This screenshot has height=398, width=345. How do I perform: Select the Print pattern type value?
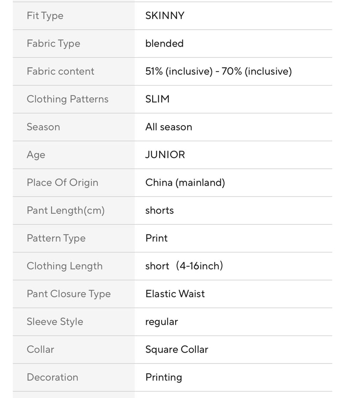pyautogui.click(x=157, y=238)
